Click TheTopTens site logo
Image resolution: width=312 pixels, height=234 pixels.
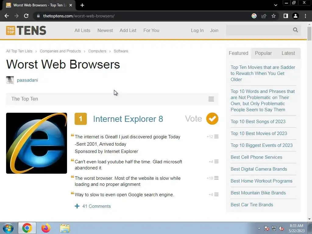pyautogui.click(x=26, y=30)
